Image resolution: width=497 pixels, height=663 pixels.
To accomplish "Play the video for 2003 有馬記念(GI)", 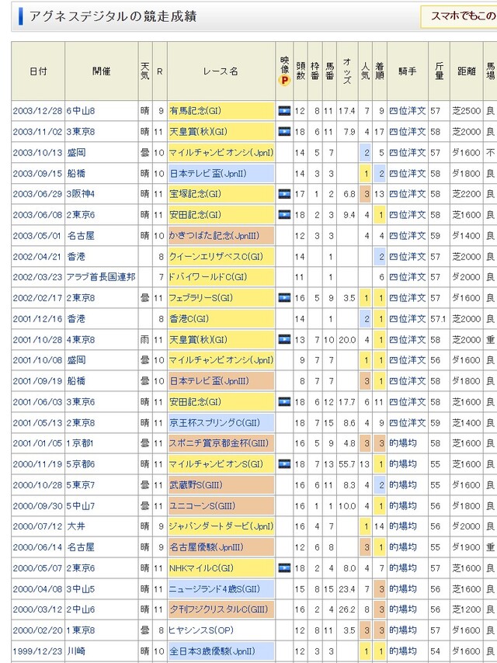I will click(284, 111).
